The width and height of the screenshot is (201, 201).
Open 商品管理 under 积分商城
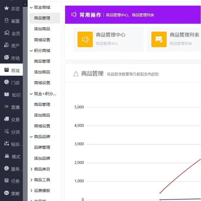tap(42, 61)
